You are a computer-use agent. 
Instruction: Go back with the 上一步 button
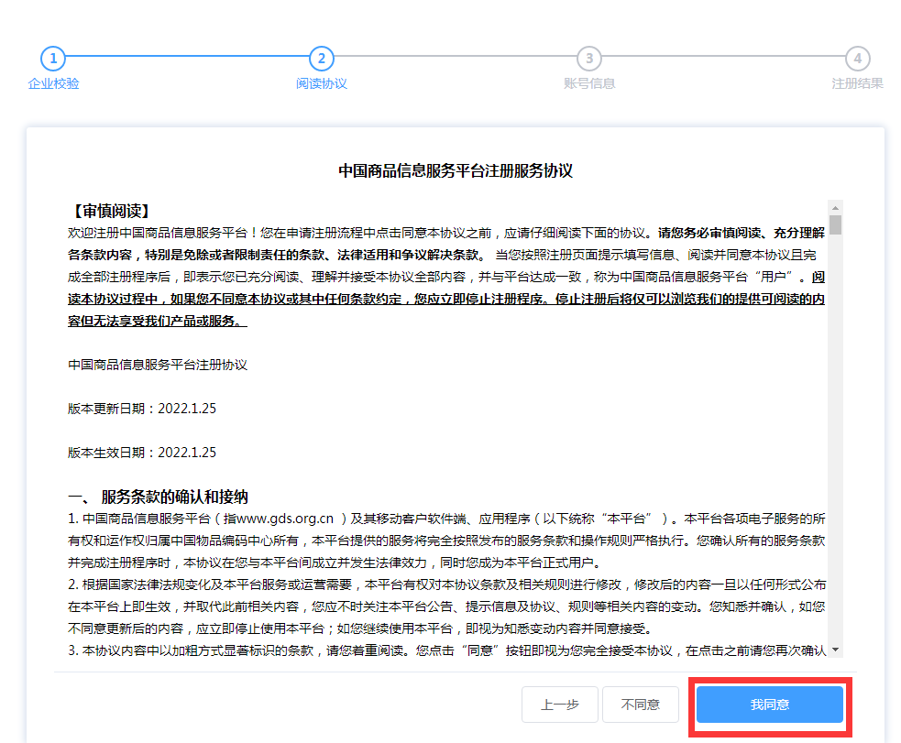point(560,705)
